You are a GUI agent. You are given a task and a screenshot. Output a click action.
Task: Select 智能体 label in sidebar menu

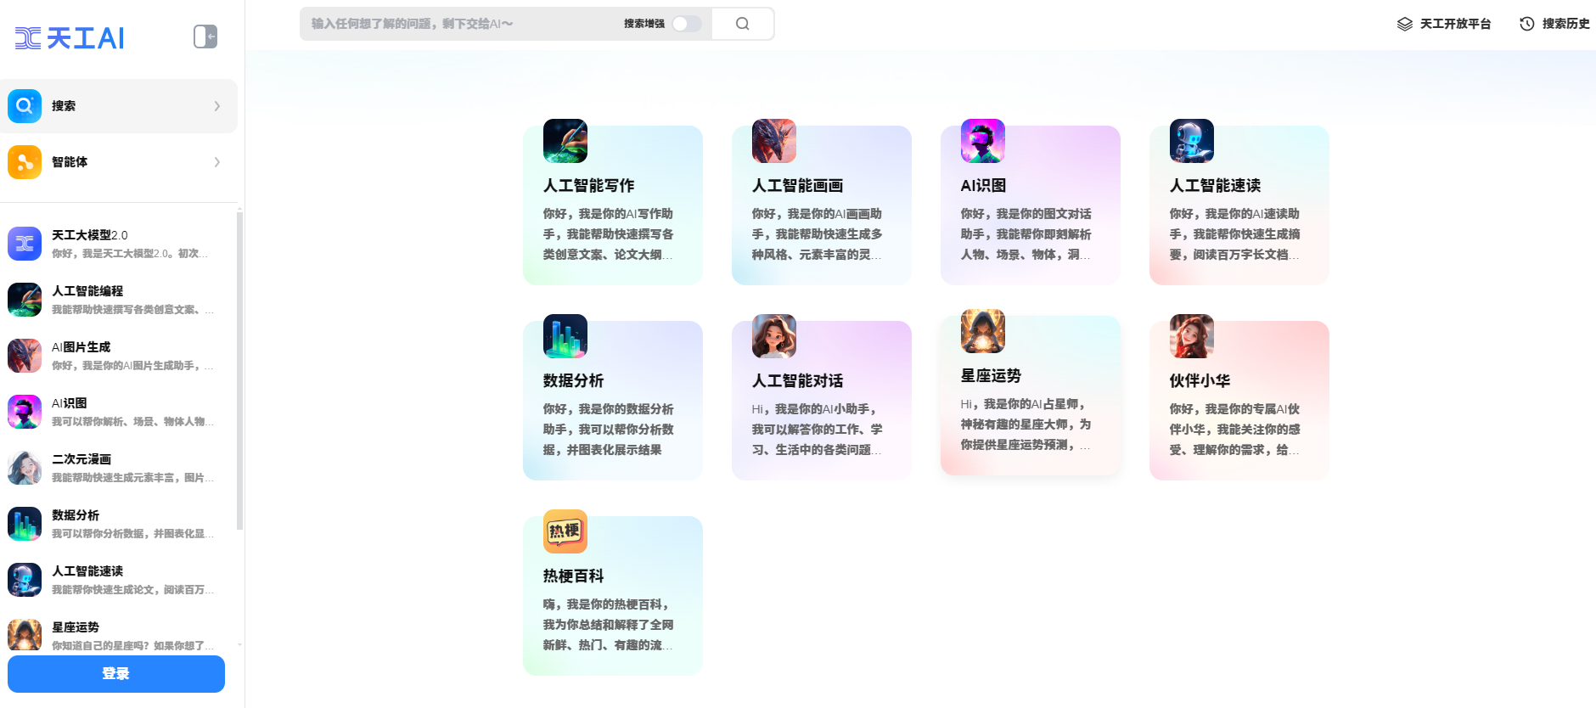70,162
